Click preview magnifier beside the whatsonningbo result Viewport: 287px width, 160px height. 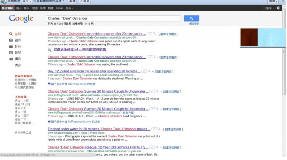159,129
